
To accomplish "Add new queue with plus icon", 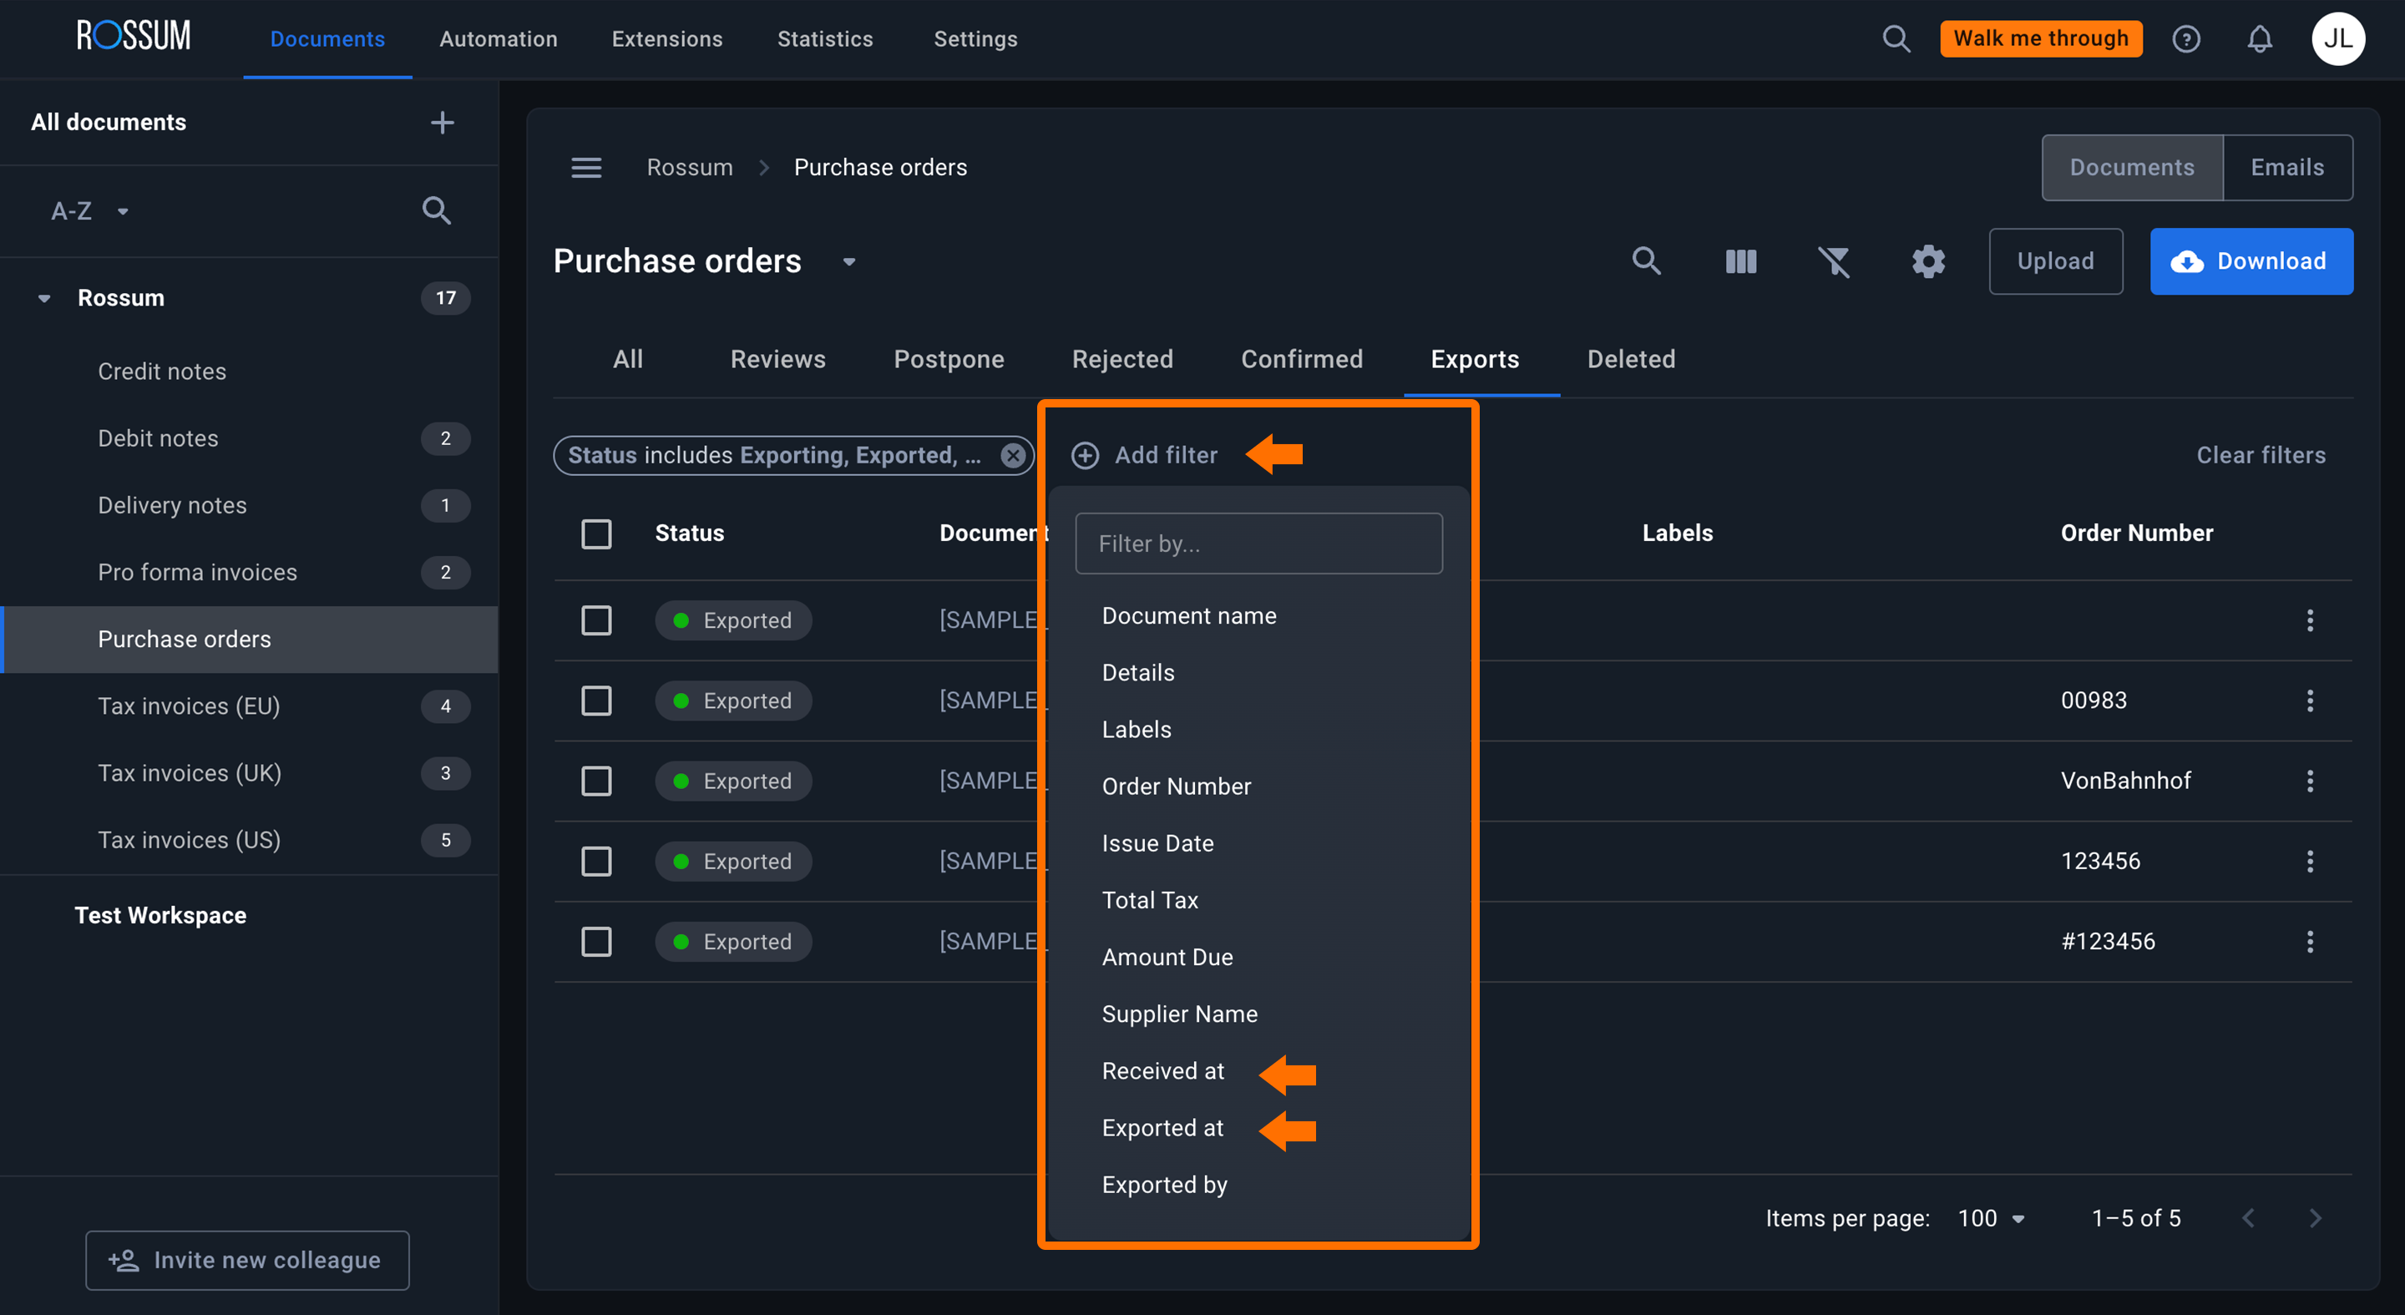I will [x=442, y=122].
